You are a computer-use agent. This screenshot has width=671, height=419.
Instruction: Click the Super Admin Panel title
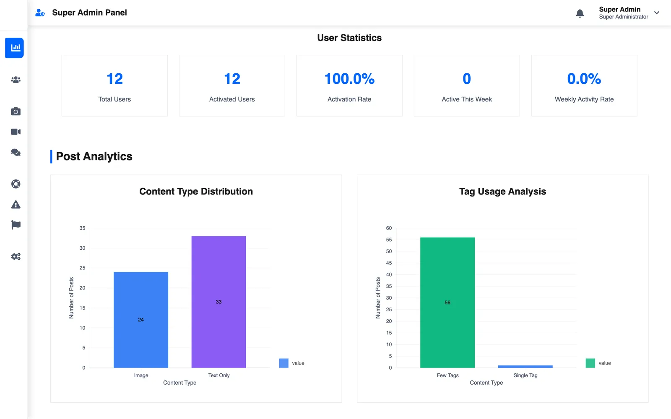tap(89, 13)
